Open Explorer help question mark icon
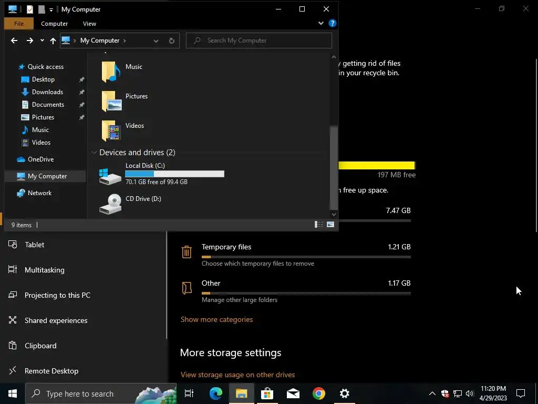The height and width of the screenshot is (404, 538). (x=332, y=23)
